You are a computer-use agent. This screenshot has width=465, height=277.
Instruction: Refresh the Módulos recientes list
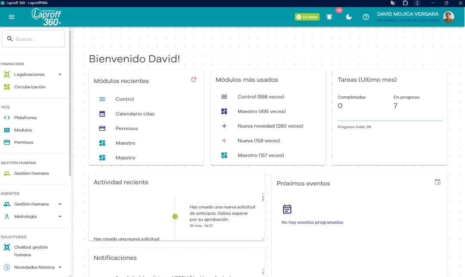(x=193, y=80)
